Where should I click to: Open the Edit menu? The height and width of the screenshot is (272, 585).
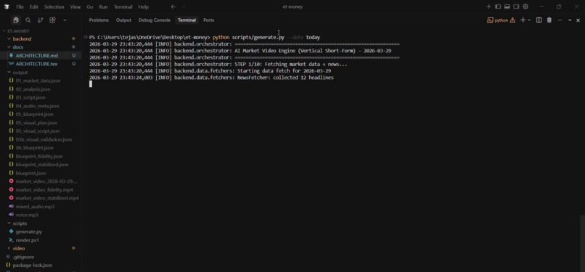(x=33, y=7)
